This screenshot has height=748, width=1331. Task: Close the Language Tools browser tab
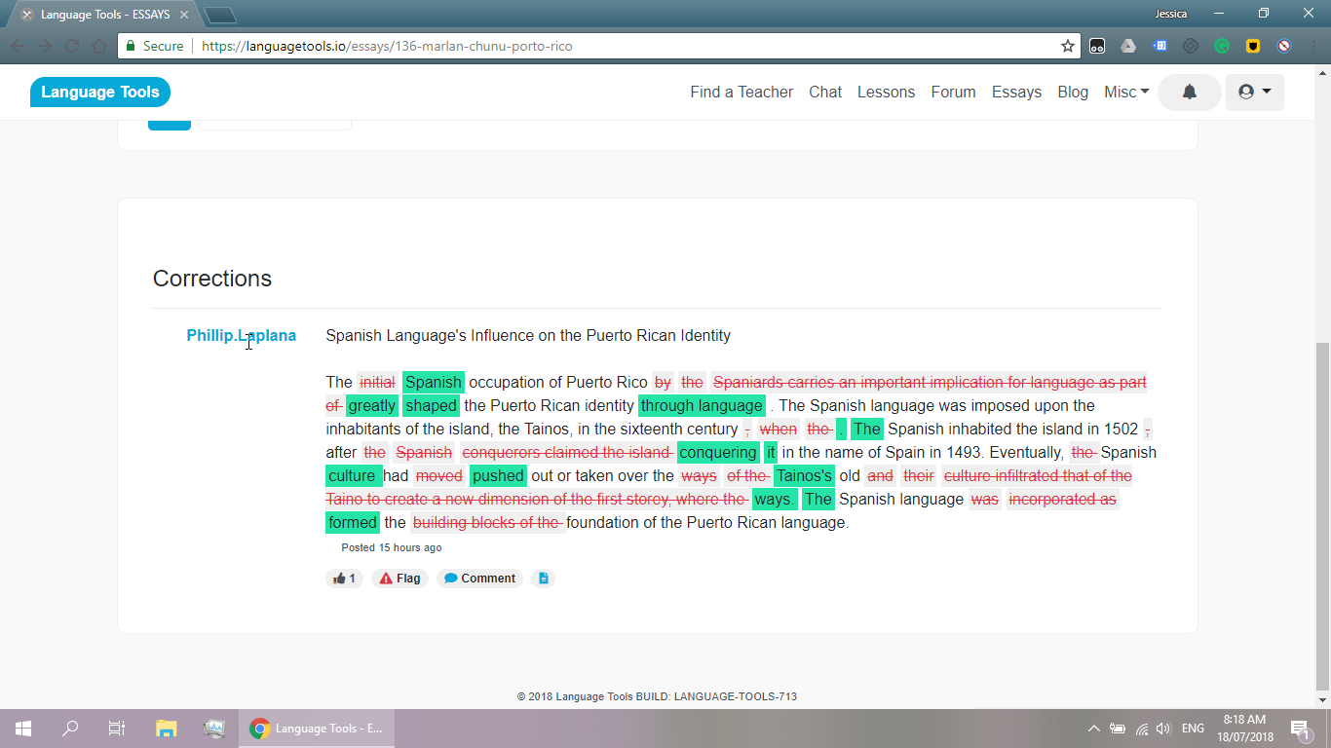184,15
